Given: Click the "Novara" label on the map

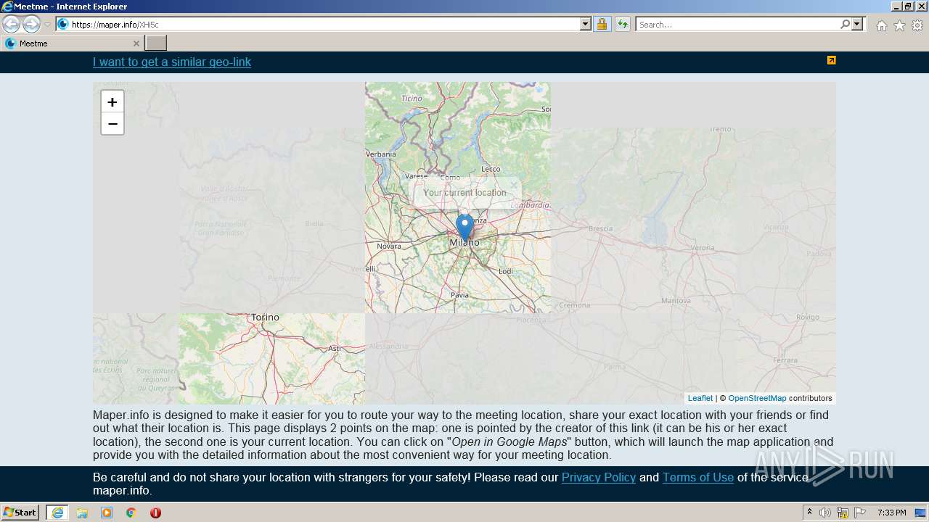Looking at the screenshot, I should click(389, 246).
